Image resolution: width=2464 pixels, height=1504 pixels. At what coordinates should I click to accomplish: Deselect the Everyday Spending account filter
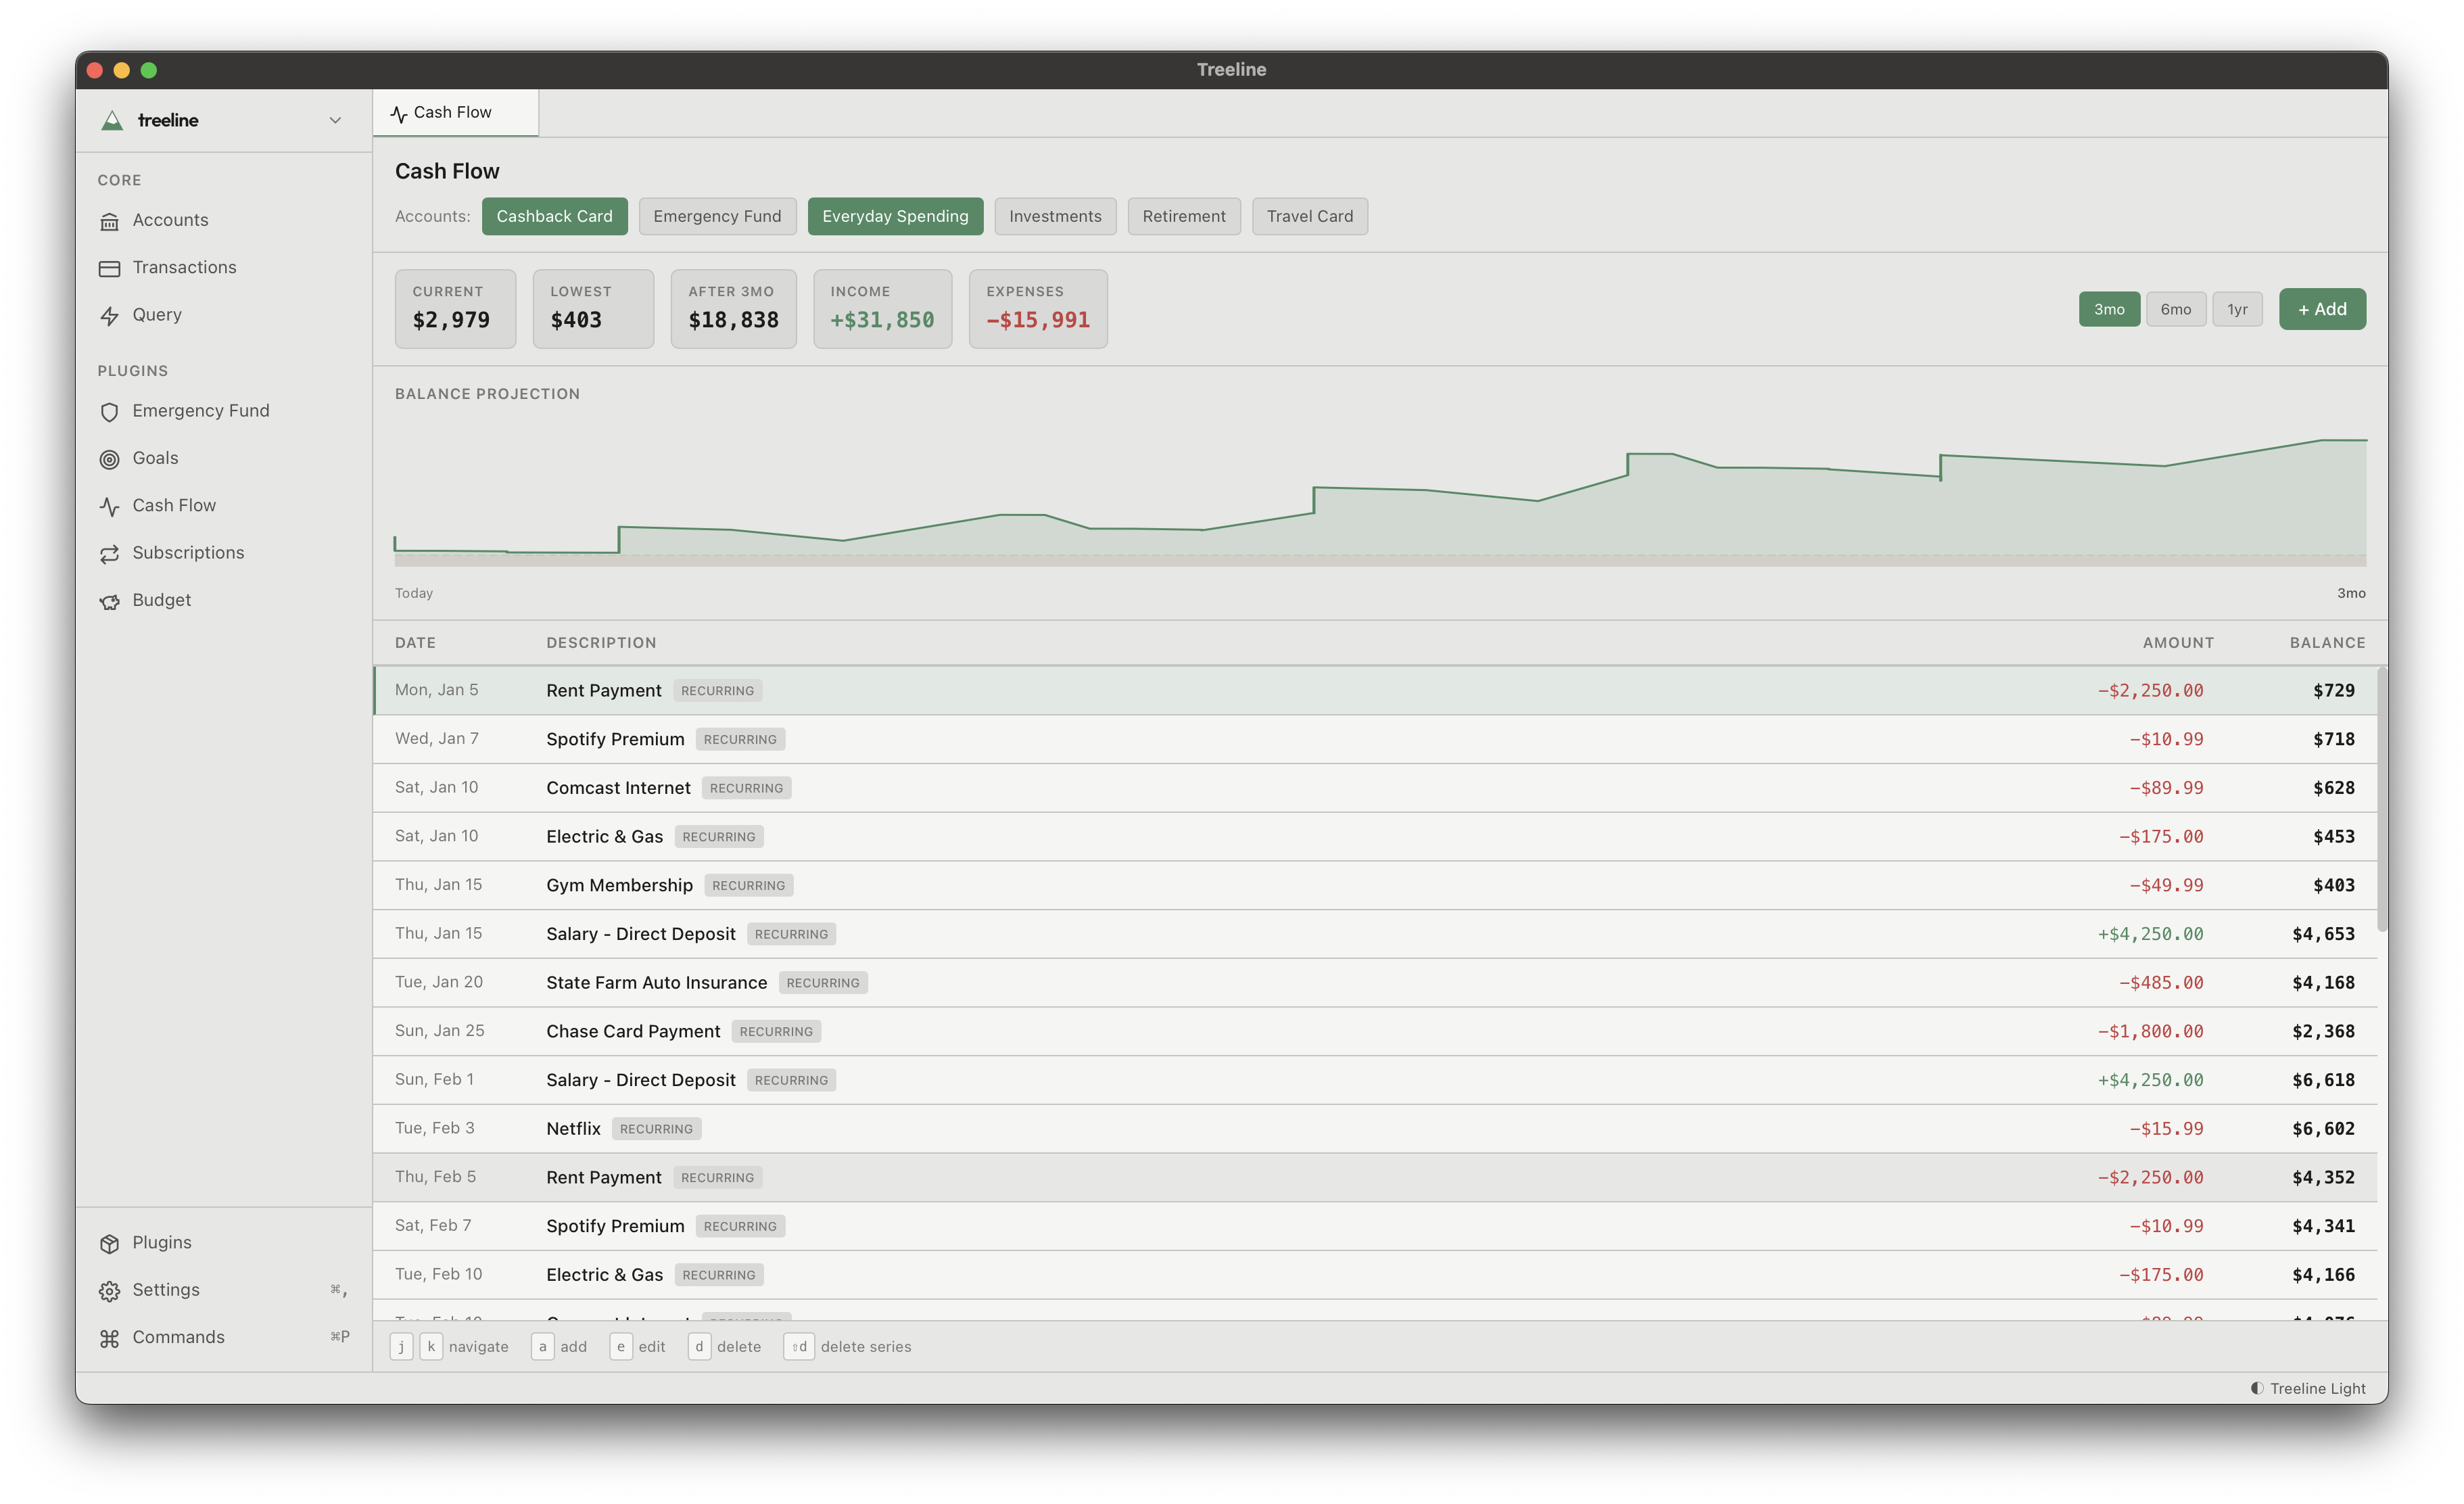(x=895, y=216)
